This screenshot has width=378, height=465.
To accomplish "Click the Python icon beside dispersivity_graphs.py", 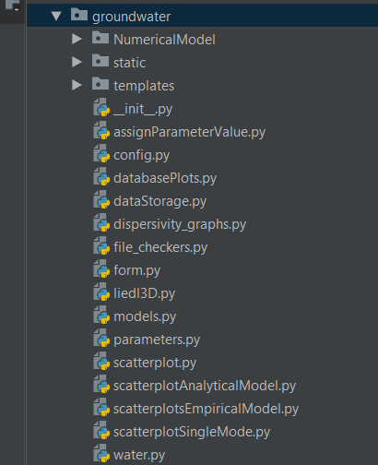I will tap(101, 222).
